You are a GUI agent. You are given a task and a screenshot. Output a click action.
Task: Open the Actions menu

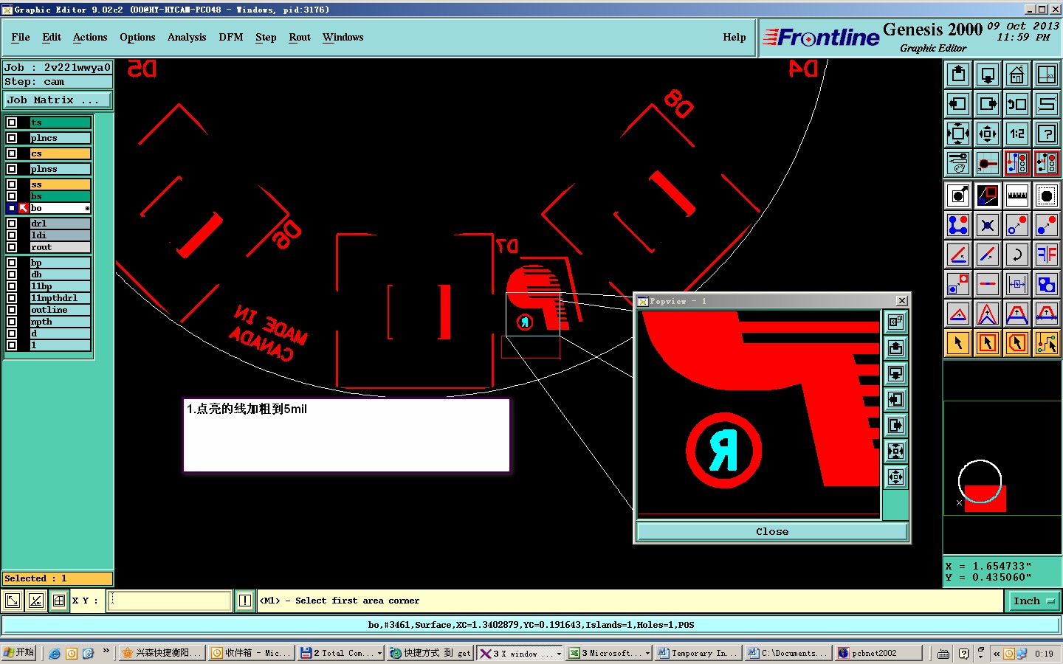(90, 37)
